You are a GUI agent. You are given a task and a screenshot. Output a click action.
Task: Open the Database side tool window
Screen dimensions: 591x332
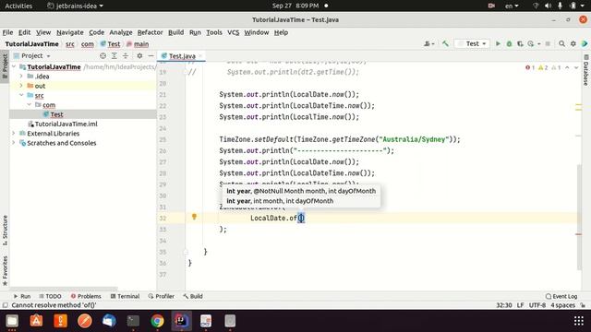coord(586,70)
